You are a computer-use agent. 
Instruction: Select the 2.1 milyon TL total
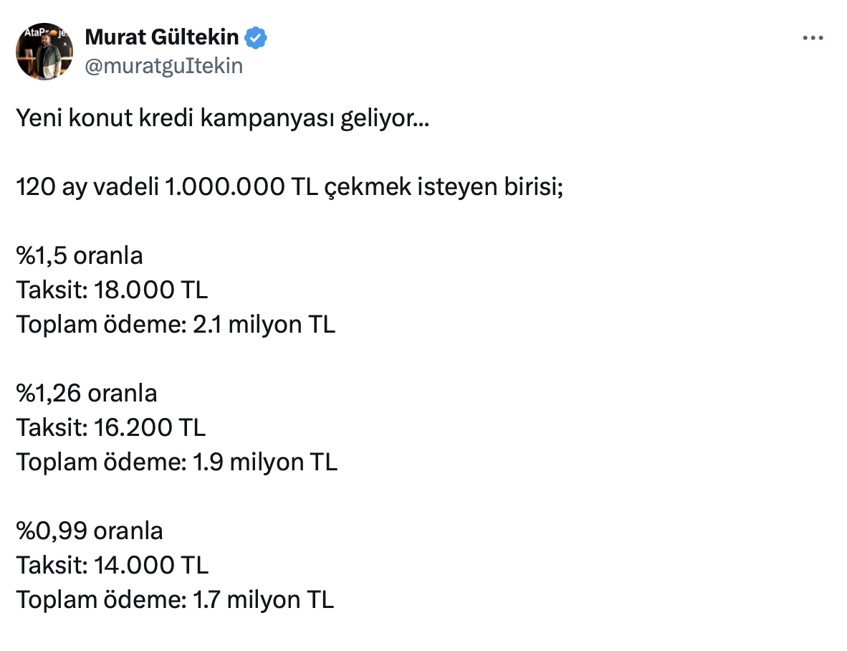[x=264, y=325]
